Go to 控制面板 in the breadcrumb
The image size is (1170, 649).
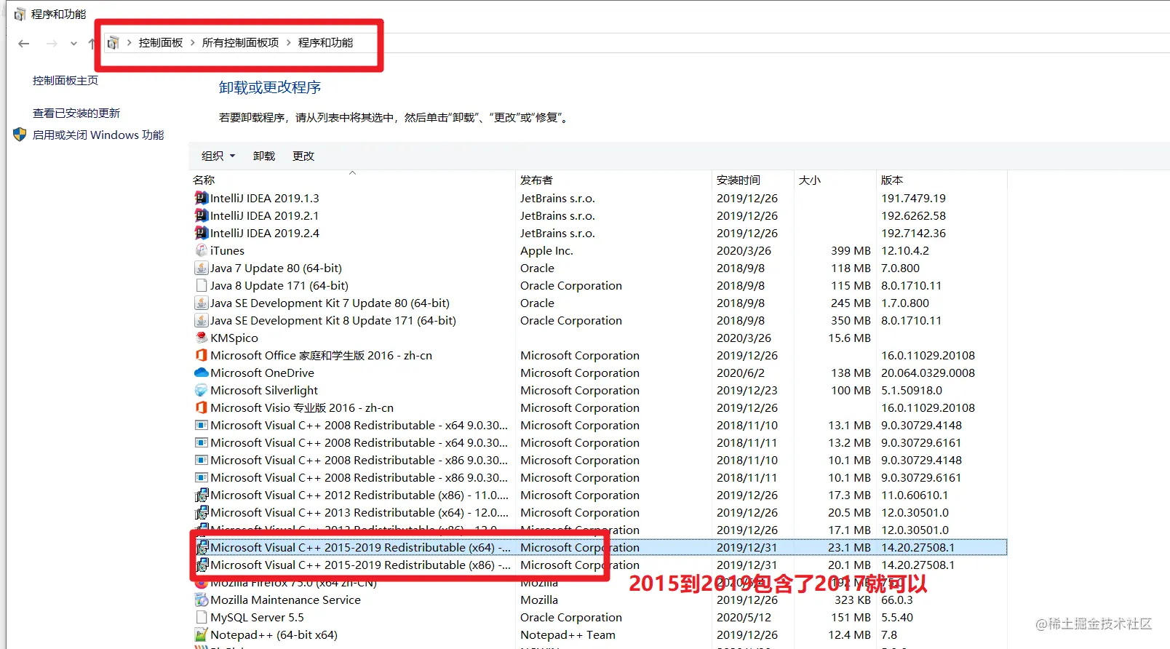click(161, 43)
